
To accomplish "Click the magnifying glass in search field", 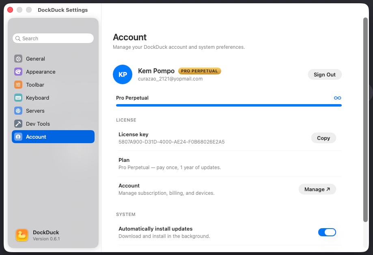I will (x=18, y=38).
